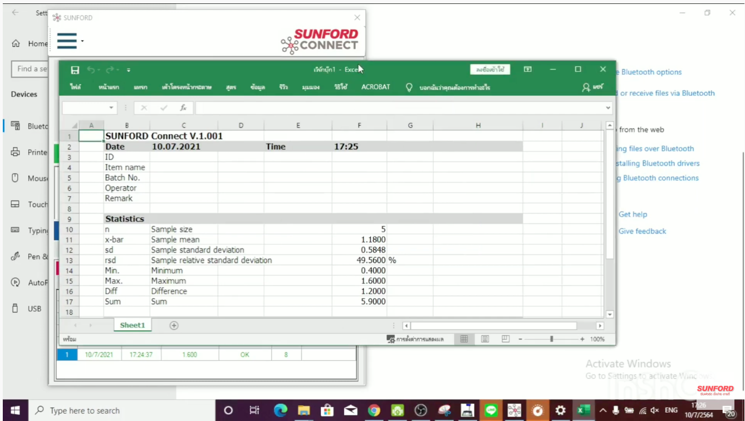Expand the formula bar chevron
Image resolution: width=745 pixels, height=421 pixels.
[608, 108]
